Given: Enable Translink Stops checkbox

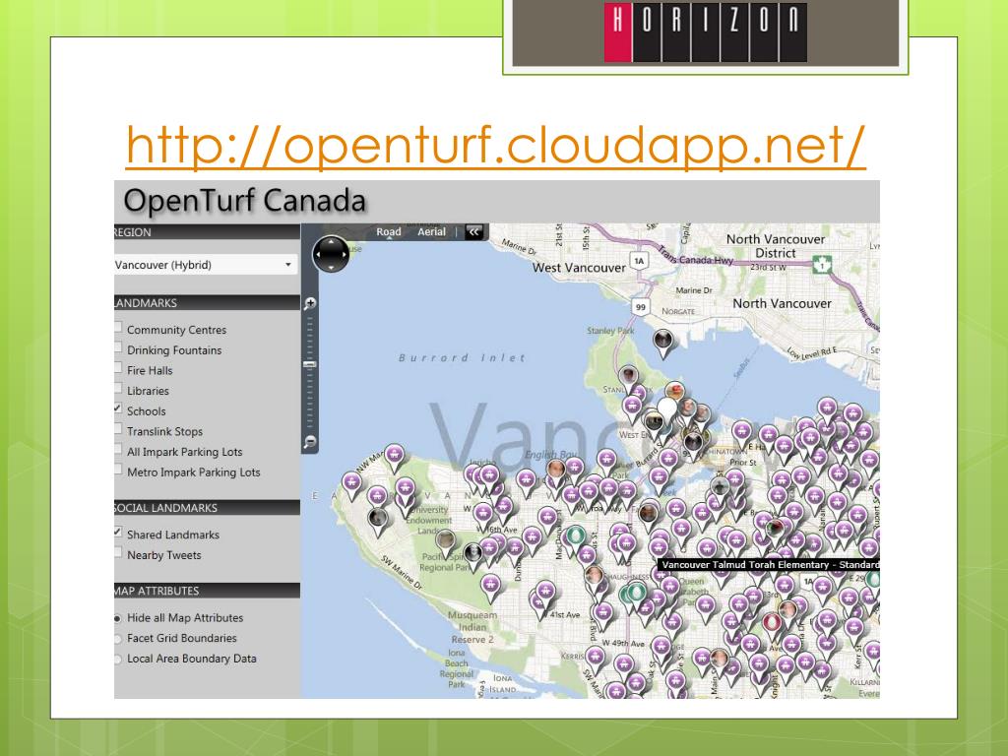Looking at the screenshot, I should (118, 429).
